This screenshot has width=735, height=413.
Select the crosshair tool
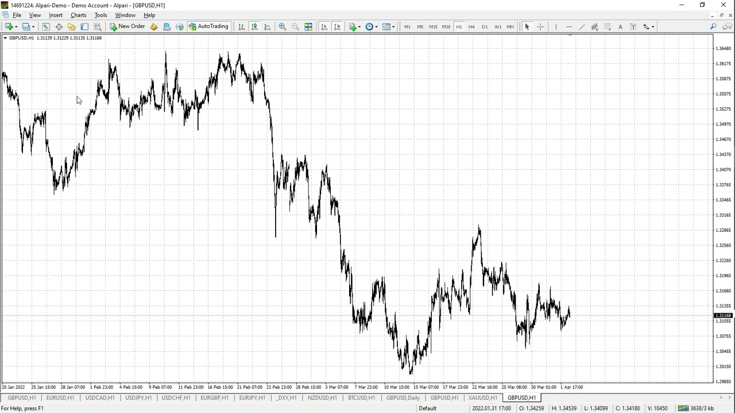tap(540, 26)
